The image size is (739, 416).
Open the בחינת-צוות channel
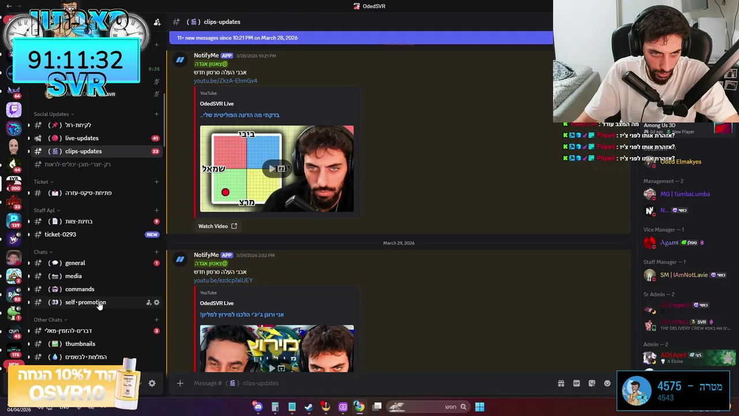pos(96,221)
